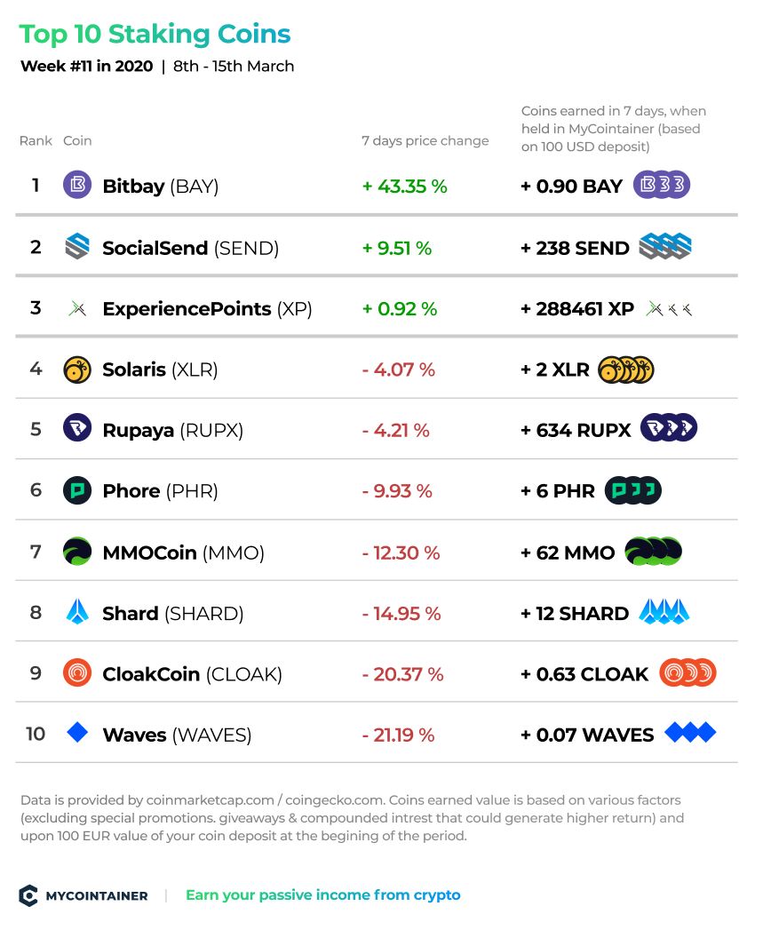The image size is (763, 938).
Task: Select the '7 days price change' column header
Action: 425,140
